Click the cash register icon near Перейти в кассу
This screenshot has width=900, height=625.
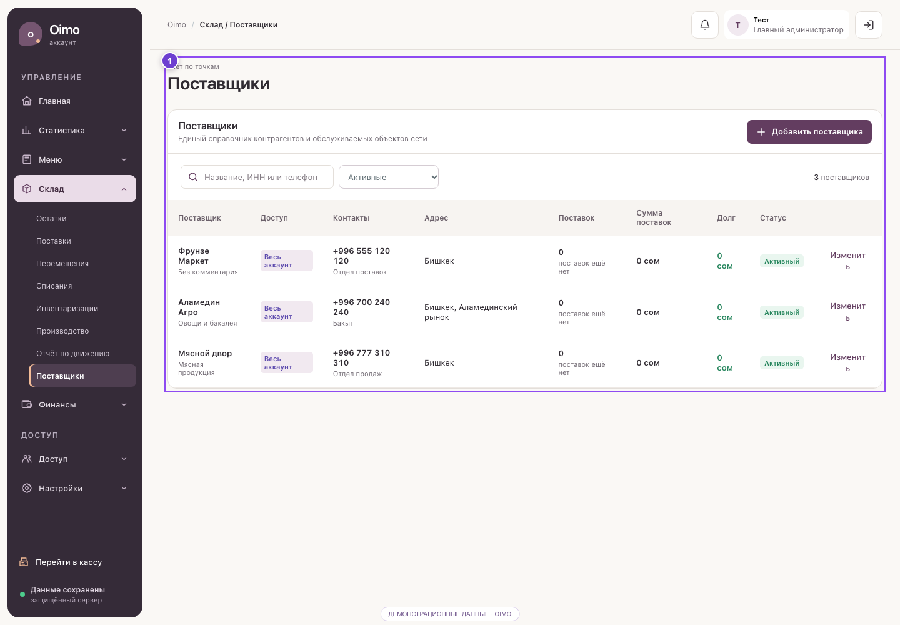tap(24, 562)
